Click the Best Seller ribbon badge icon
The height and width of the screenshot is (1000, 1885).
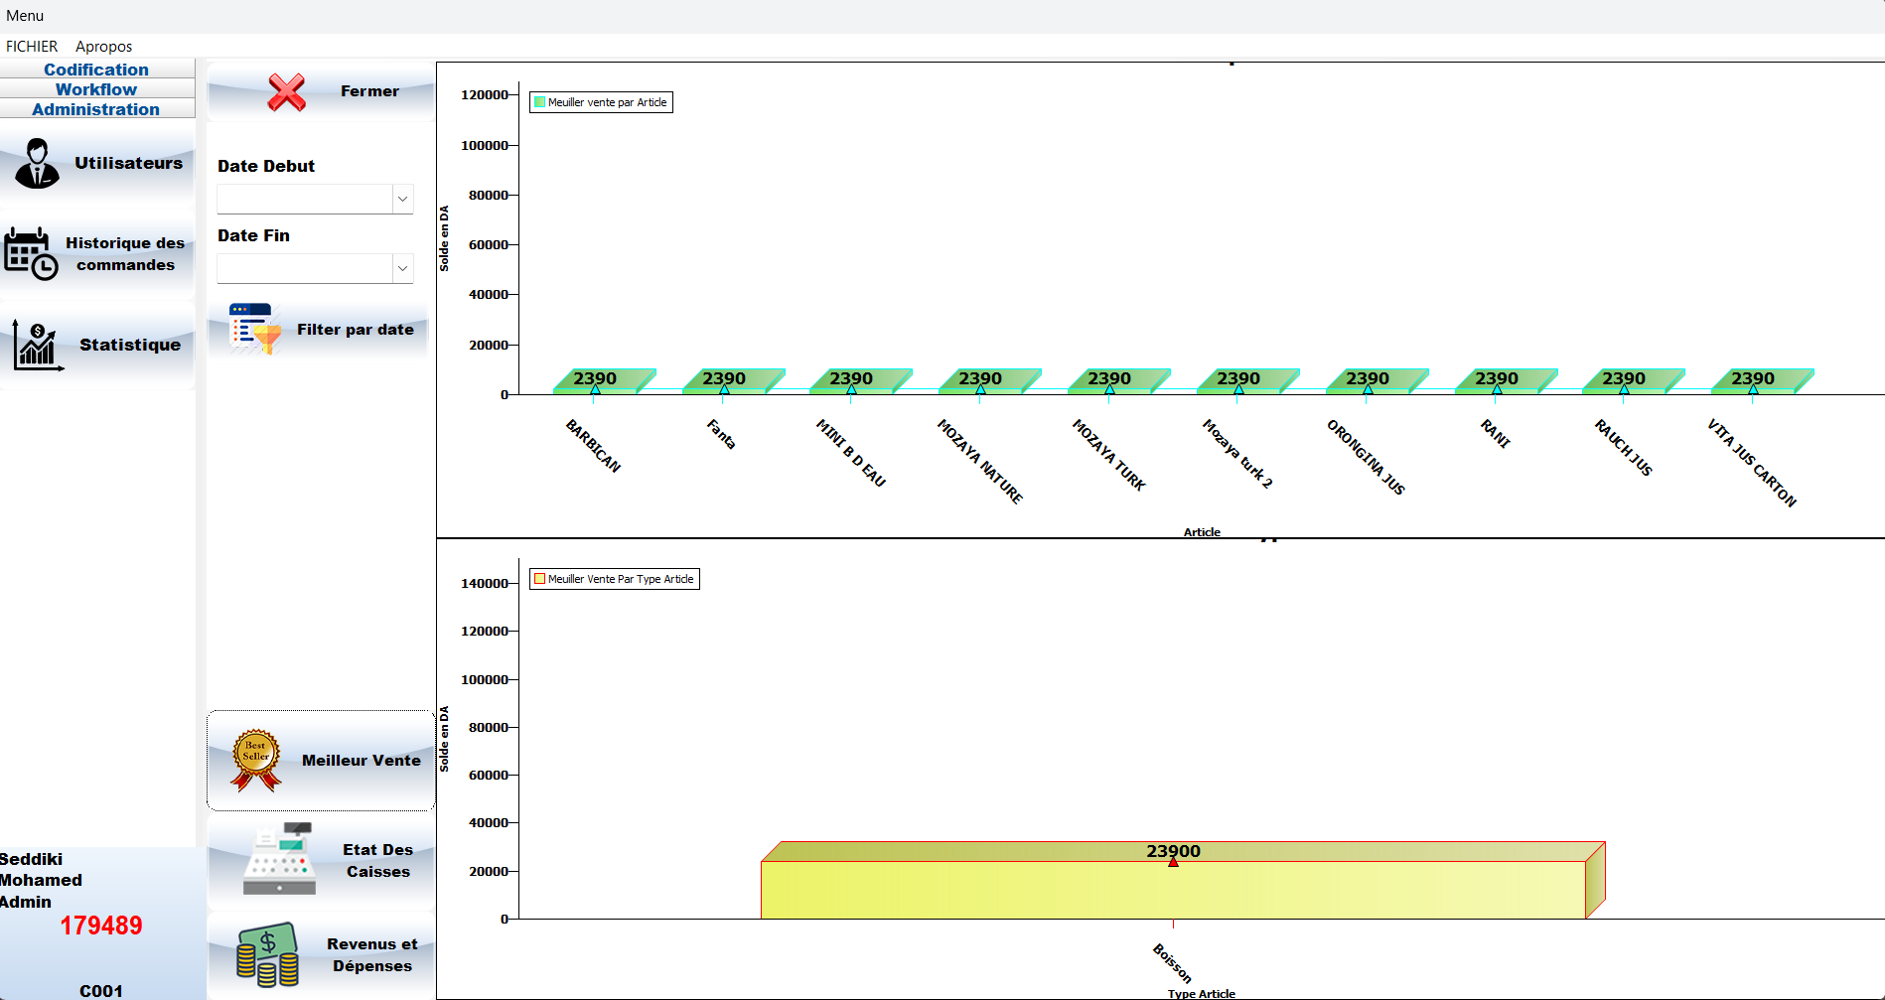pyautogui.click(x=255, y=761)
